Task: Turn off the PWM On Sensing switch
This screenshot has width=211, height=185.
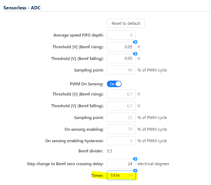Action: 114,84
